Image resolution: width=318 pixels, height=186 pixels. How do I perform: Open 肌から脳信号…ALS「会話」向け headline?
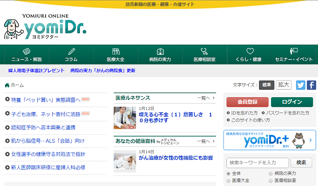48,141
